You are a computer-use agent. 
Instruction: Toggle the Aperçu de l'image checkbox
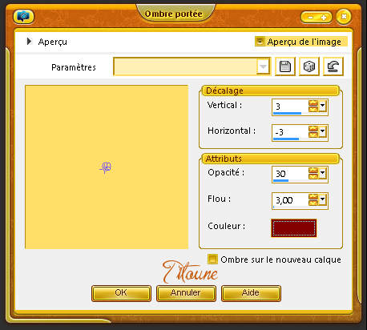coord(260,42)
